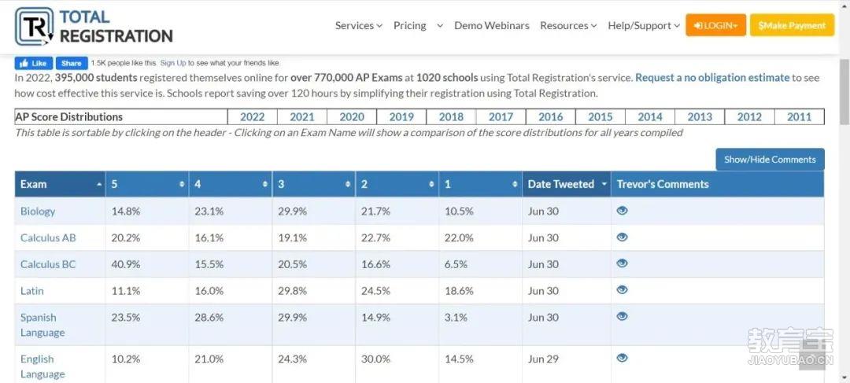The width and height of the screenshot is (850, 383).
Task: Select the 2016 score distributions tab
Action: [x=551, y=117]
